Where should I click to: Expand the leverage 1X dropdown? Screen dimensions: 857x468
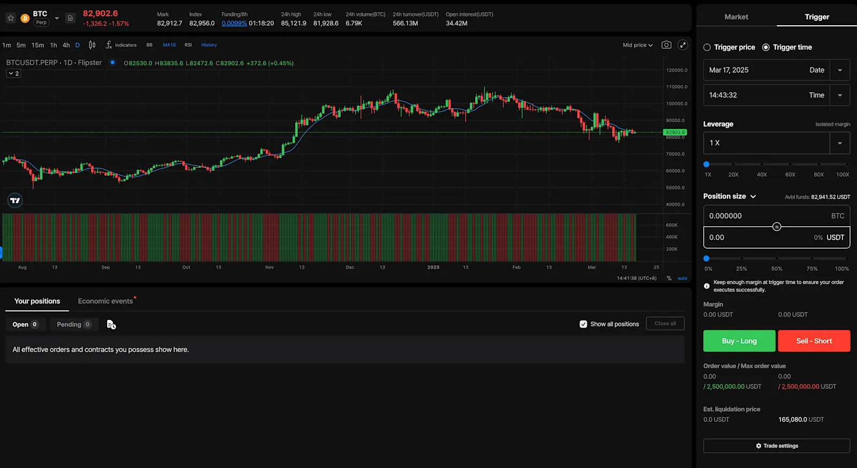pos(840,143)
